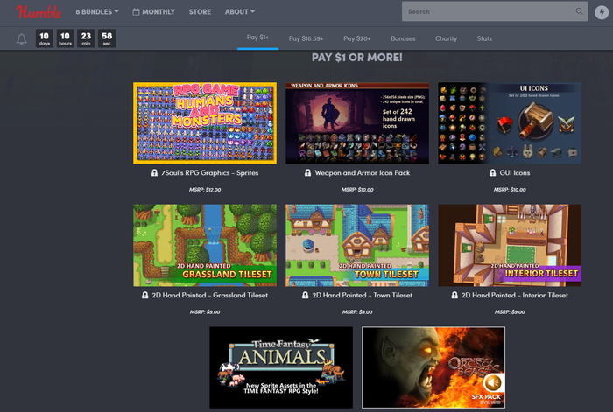Open the Grassland Tileset thumbnail

click(x=205, y=245)
